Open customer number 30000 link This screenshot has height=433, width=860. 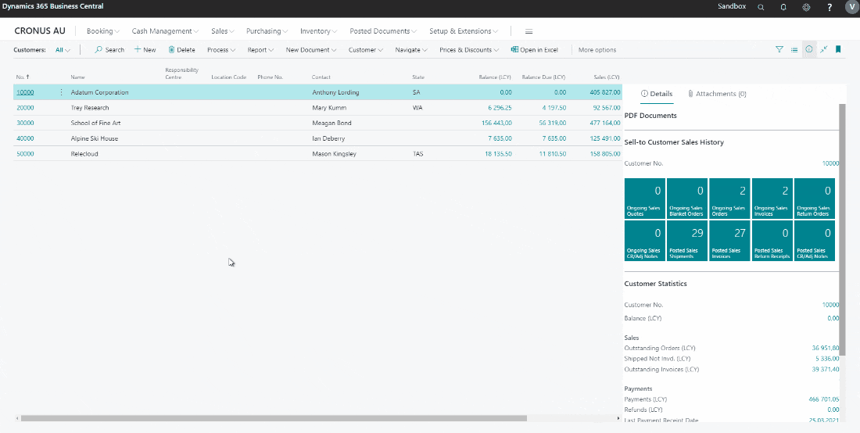click(25, 123)
